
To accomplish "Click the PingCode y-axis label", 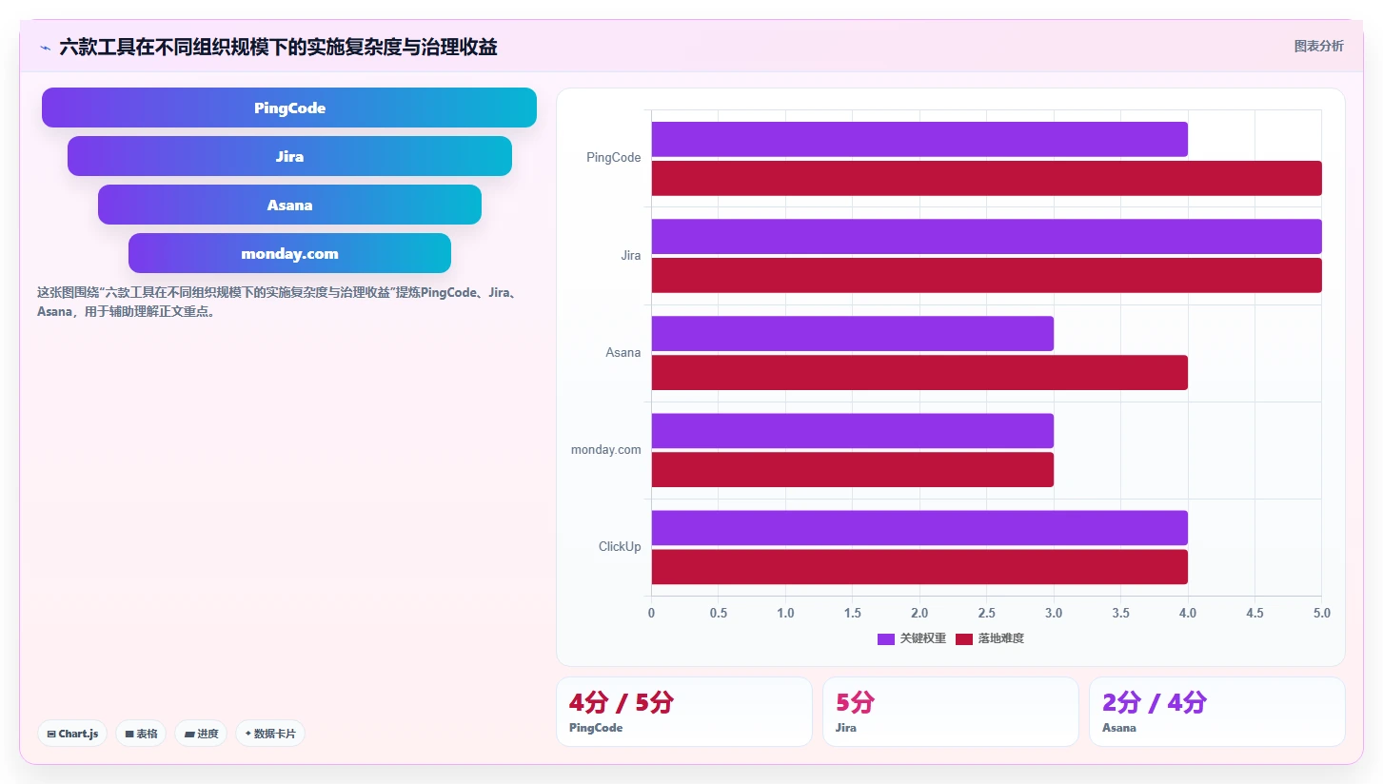I will (x=614, y=158).
